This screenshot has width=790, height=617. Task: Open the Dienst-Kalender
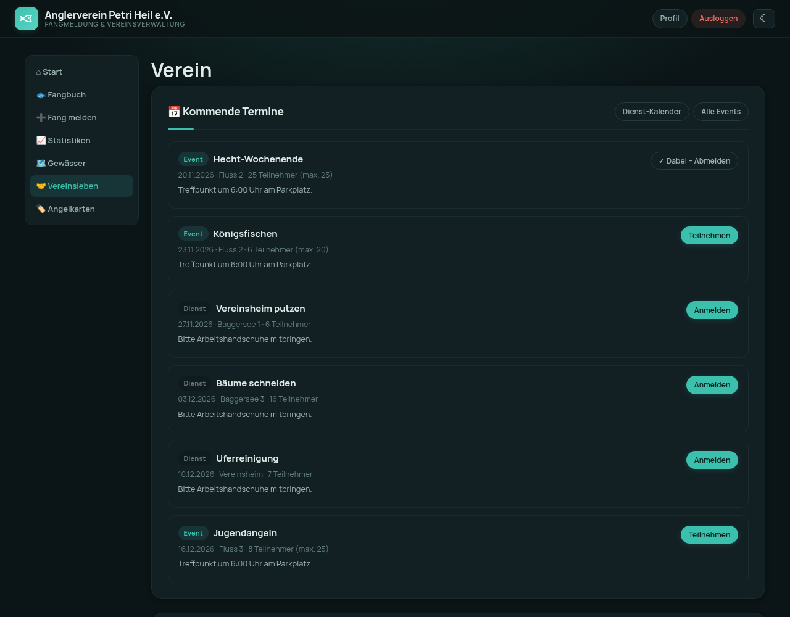point(652,112)
